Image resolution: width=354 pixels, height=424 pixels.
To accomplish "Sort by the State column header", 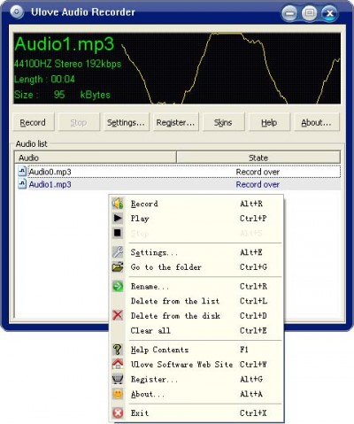I will 258,158.
